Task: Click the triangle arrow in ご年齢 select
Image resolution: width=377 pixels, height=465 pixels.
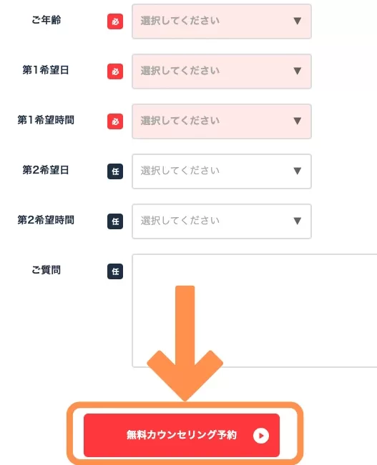Action: [x=298, y=21]
